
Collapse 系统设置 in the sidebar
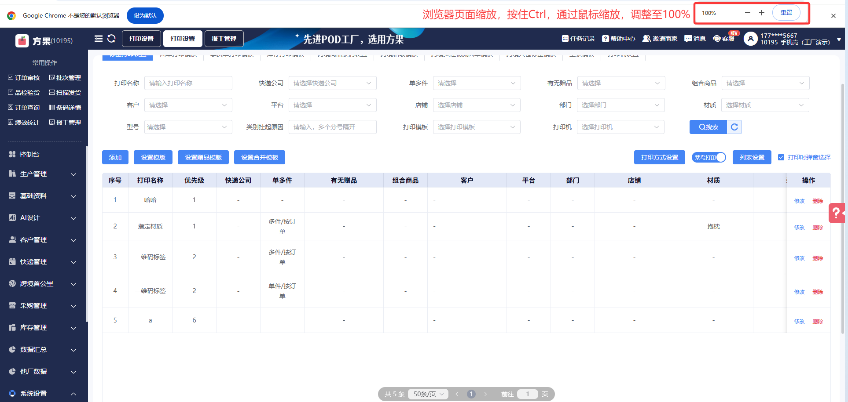pos(43,394)
